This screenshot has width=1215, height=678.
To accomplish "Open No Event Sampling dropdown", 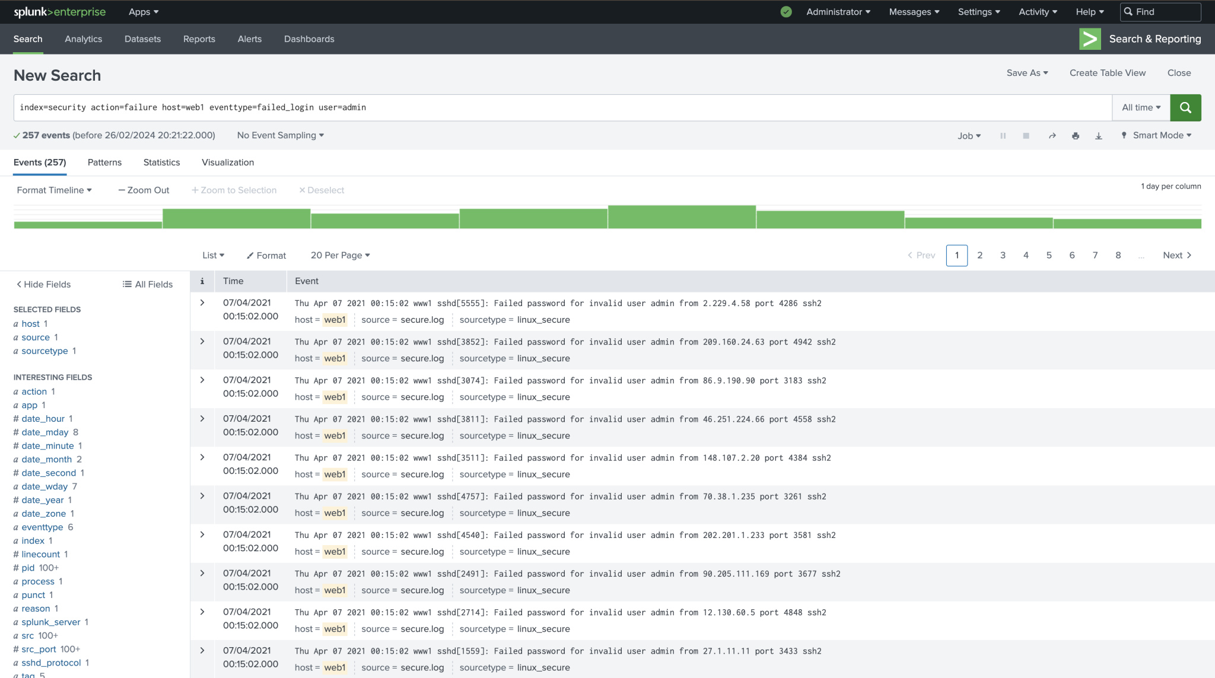I will (281, 135).
